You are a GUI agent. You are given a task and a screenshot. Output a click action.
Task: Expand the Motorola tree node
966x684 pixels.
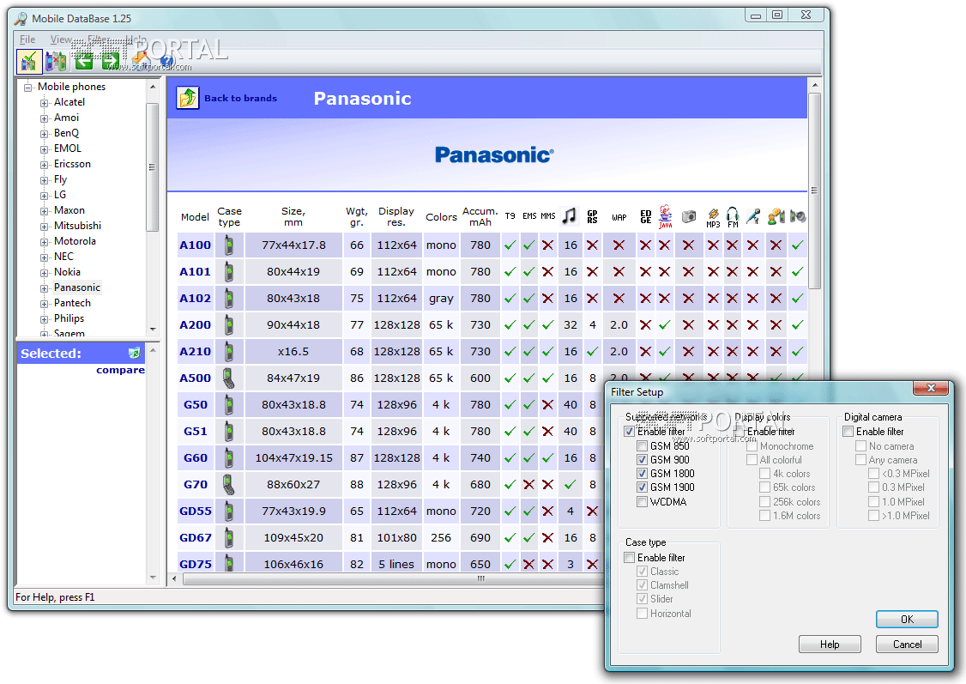pyautogui.click(x=44, y=241)
